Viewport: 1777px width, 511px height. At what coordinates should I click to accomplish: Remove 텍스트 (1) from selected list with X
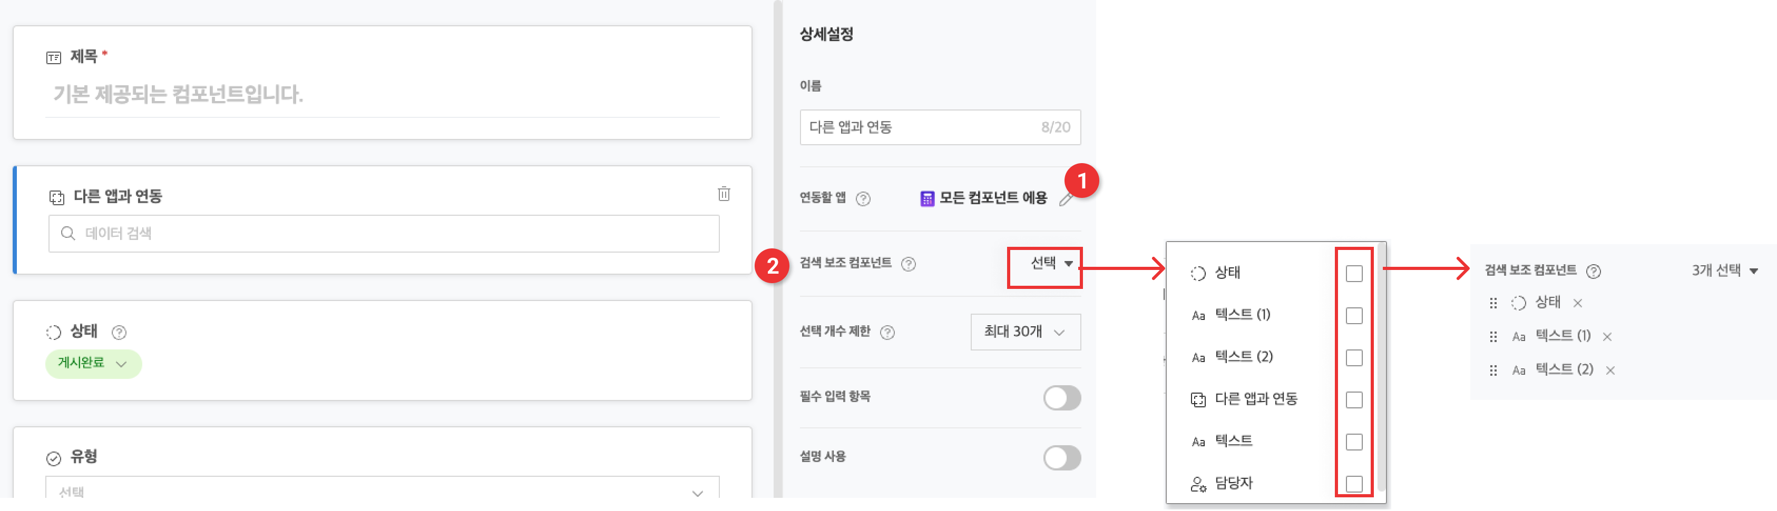point(1607,337)
